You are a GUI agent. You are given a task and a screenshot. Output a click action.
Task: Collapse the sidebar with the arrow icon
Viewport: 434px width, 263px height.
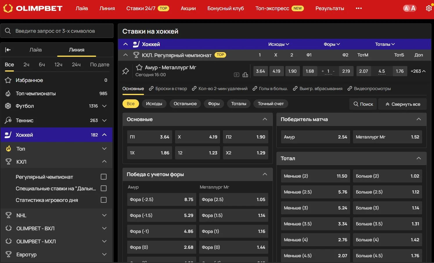coord(8,50)
